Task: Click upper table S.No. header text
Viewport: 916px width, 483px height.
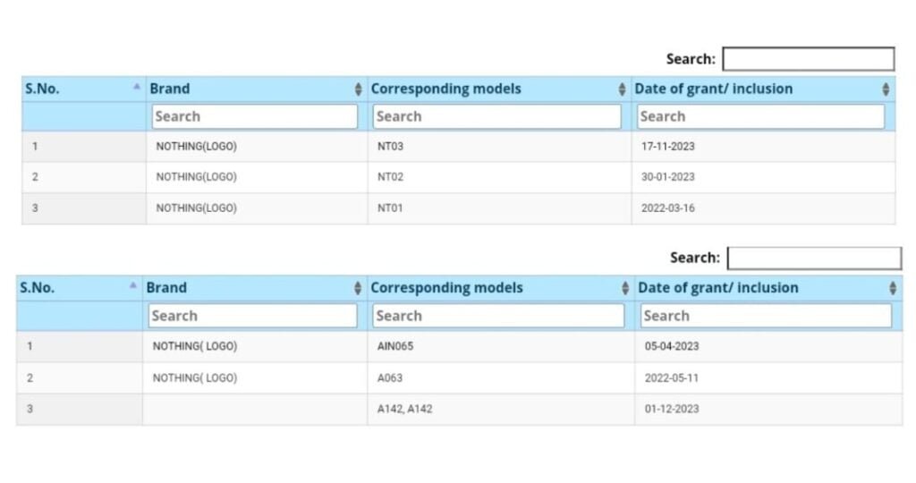Action: 42,89
